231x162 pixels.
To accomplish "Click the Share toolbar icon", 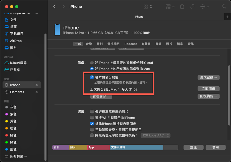I will (182, 7).
